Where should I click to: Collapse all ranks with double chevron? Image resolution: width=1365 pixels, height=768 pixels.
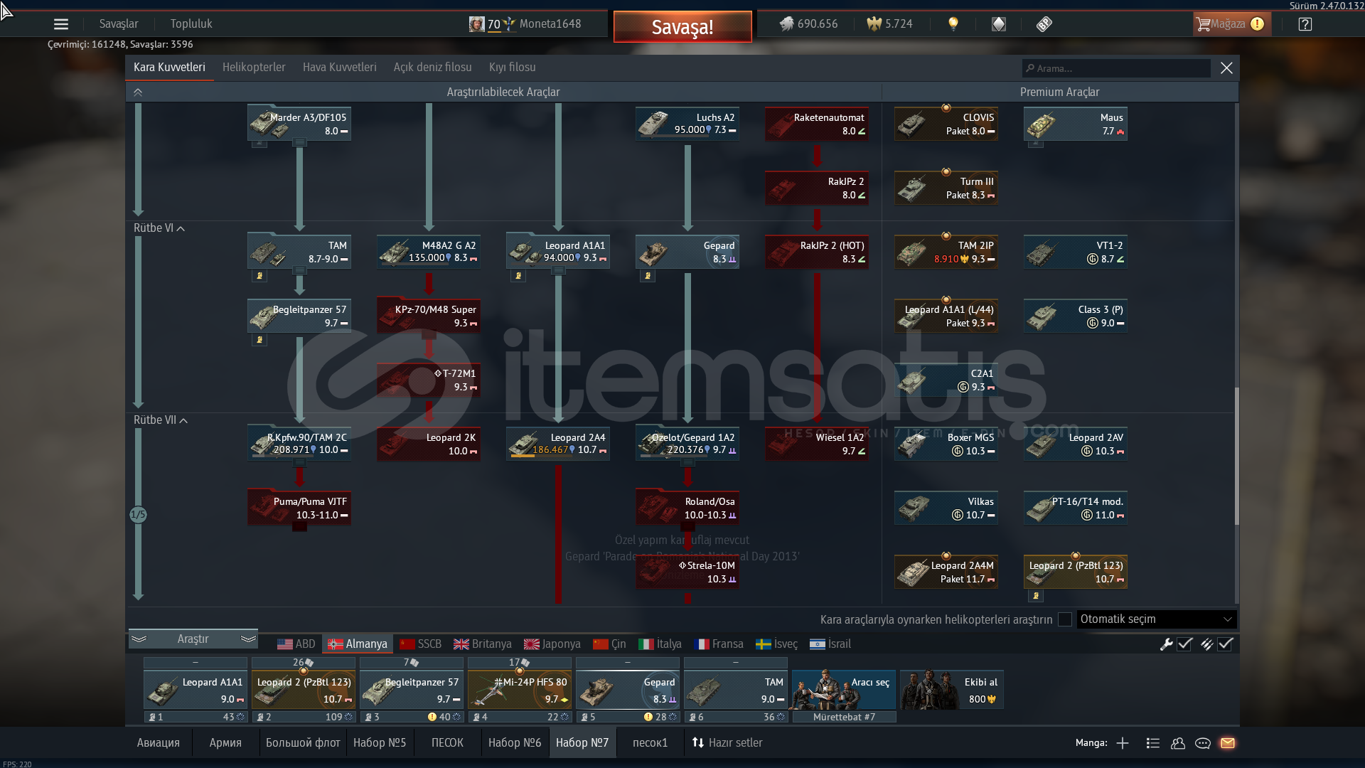click(138, 92)
